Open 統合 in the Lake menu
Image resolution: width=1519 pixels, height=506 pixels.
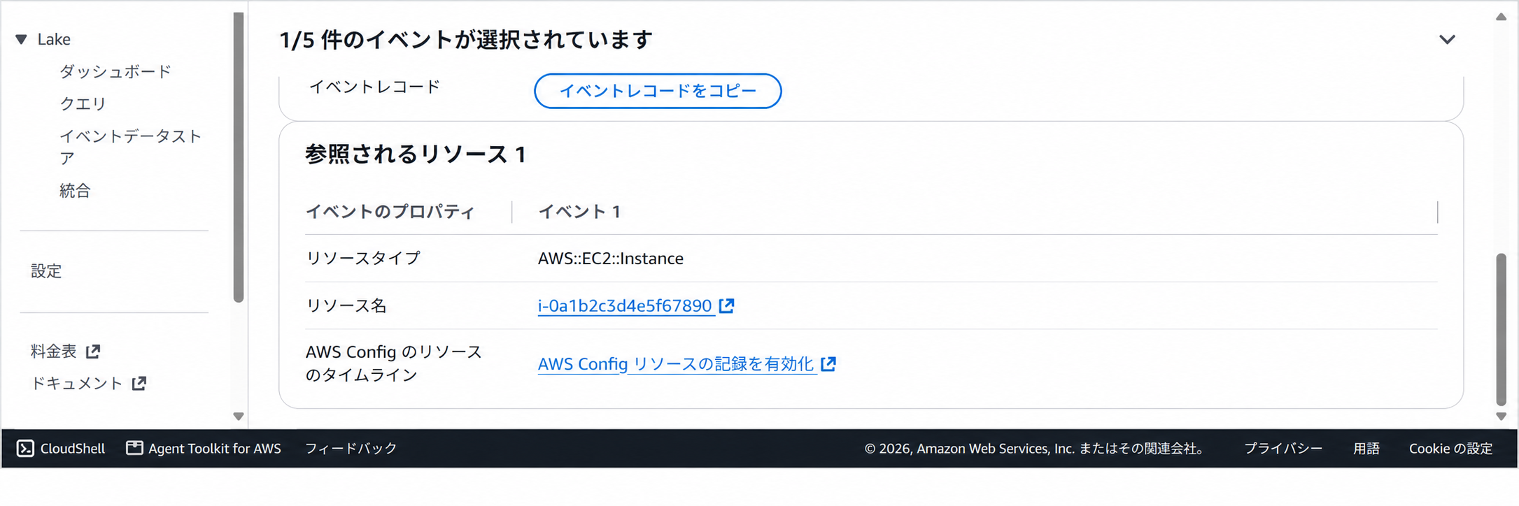click(x=75, y=191)
